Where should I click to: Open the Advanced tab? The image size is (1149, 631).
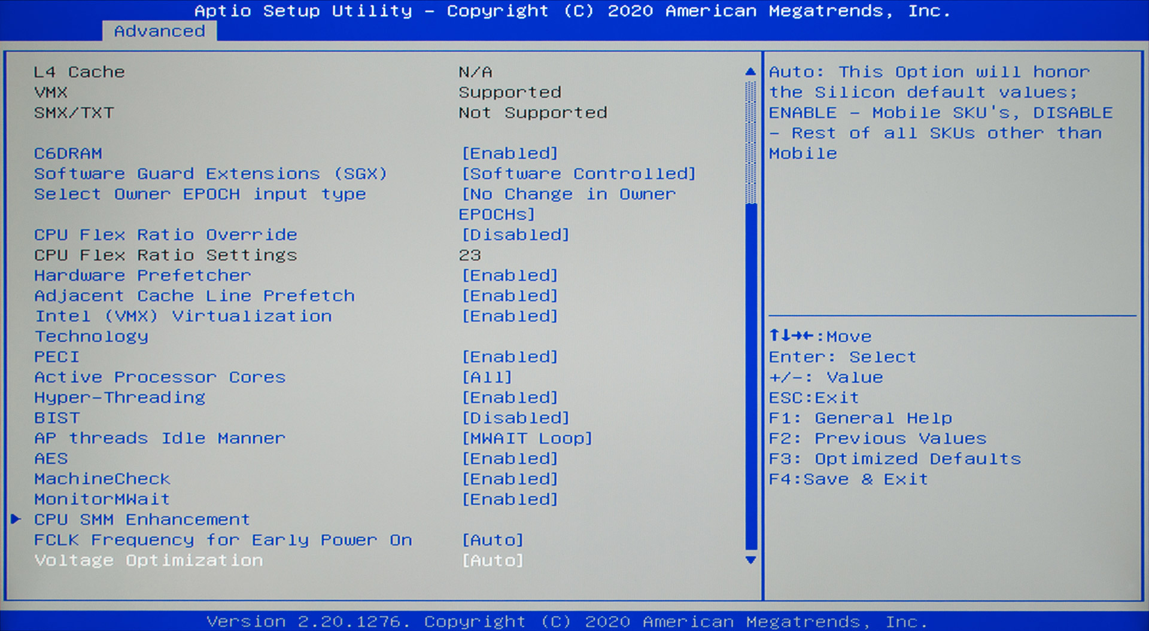click(159, 31)
